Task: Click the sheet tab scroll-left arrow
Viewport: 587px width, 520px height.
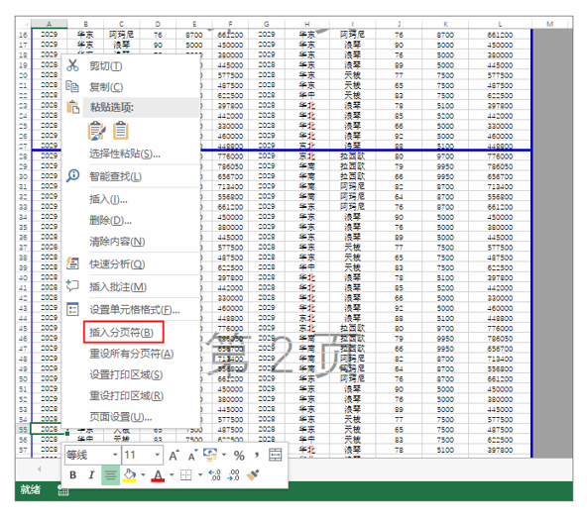Action: 39,468
